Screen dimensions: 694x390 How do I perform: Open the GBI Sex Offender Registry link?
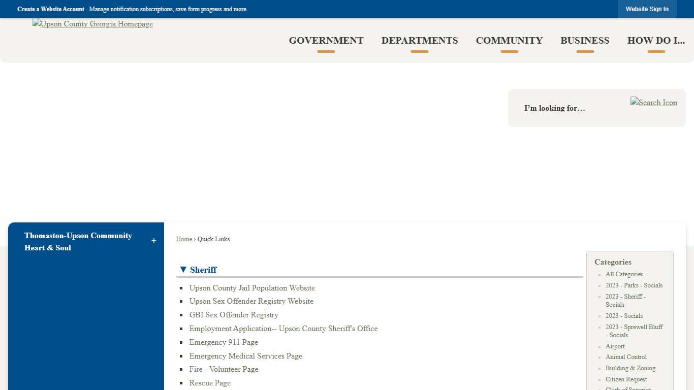pyautogui.click(x=234, y=315)
